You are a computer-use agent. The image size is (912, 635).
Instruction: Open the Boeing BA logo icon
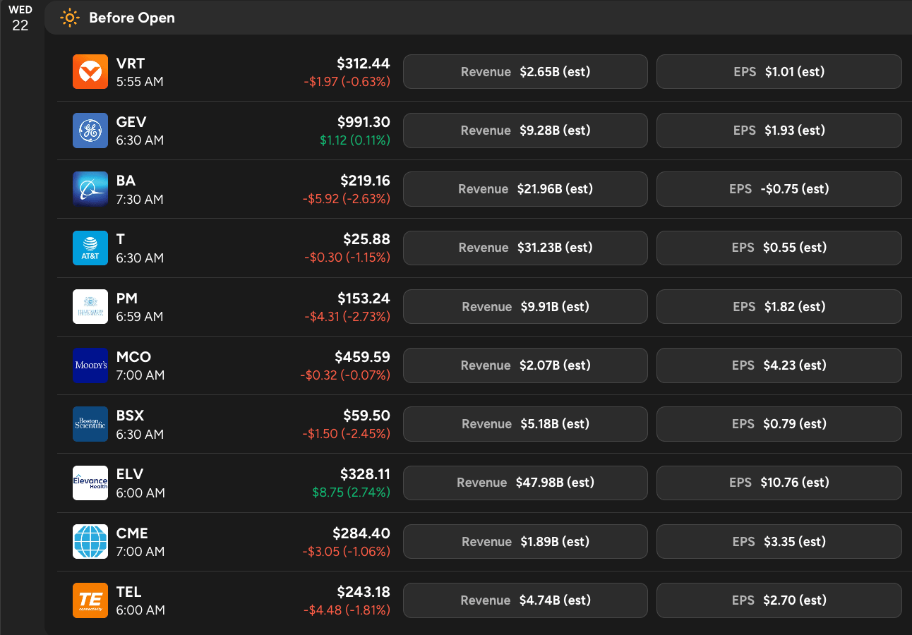90,189
